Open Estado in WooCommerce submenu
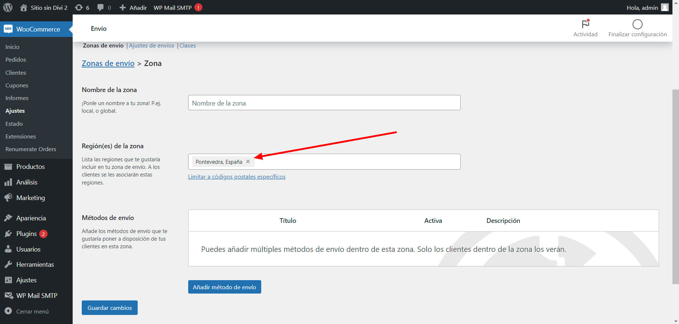The height and width of the screenshot is (324, 679). tap(14, 124)
